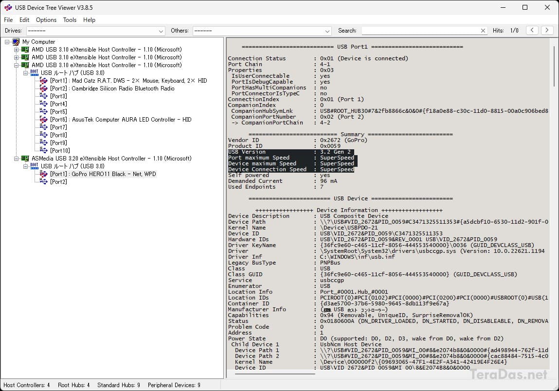The image size is (559, 391).
Task: Collapse the third AMD USB 3.10 controller
Action: pyautogui.click(x=17, y=65)
